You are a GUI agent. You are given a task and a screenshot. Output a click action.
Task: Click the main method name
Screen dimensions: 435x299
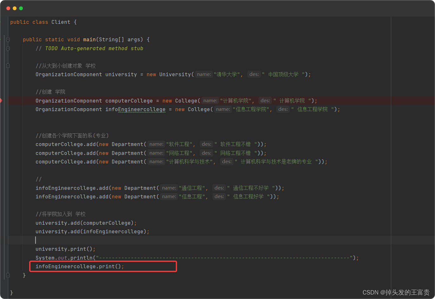[x=89, y=40]
